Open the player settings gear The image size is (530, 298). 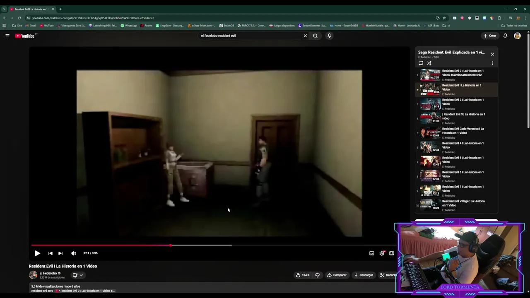[382, 253]
